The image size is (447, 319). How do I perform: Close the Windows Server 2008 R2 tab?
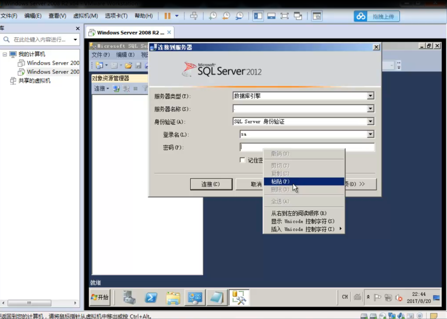(169, 32)
